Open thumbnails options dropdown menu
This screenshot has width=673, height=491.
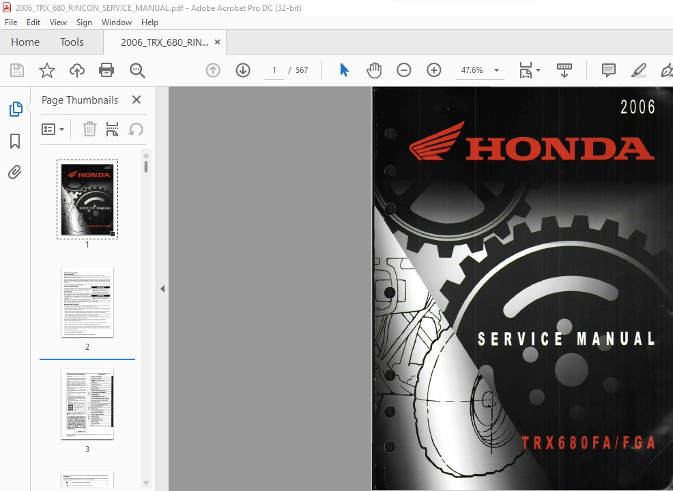tap(53, 129)
